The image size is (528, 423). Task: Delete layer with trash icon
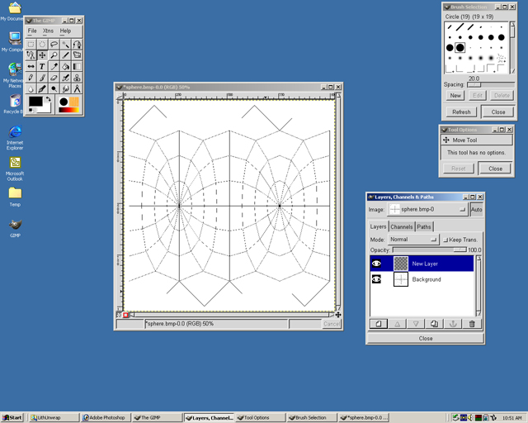tap(472, 324)
